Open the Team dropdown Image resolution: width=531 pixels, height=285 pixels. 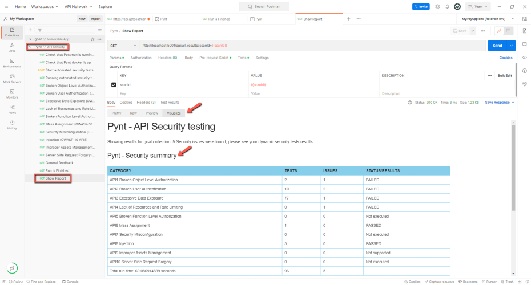click(478, 6)
